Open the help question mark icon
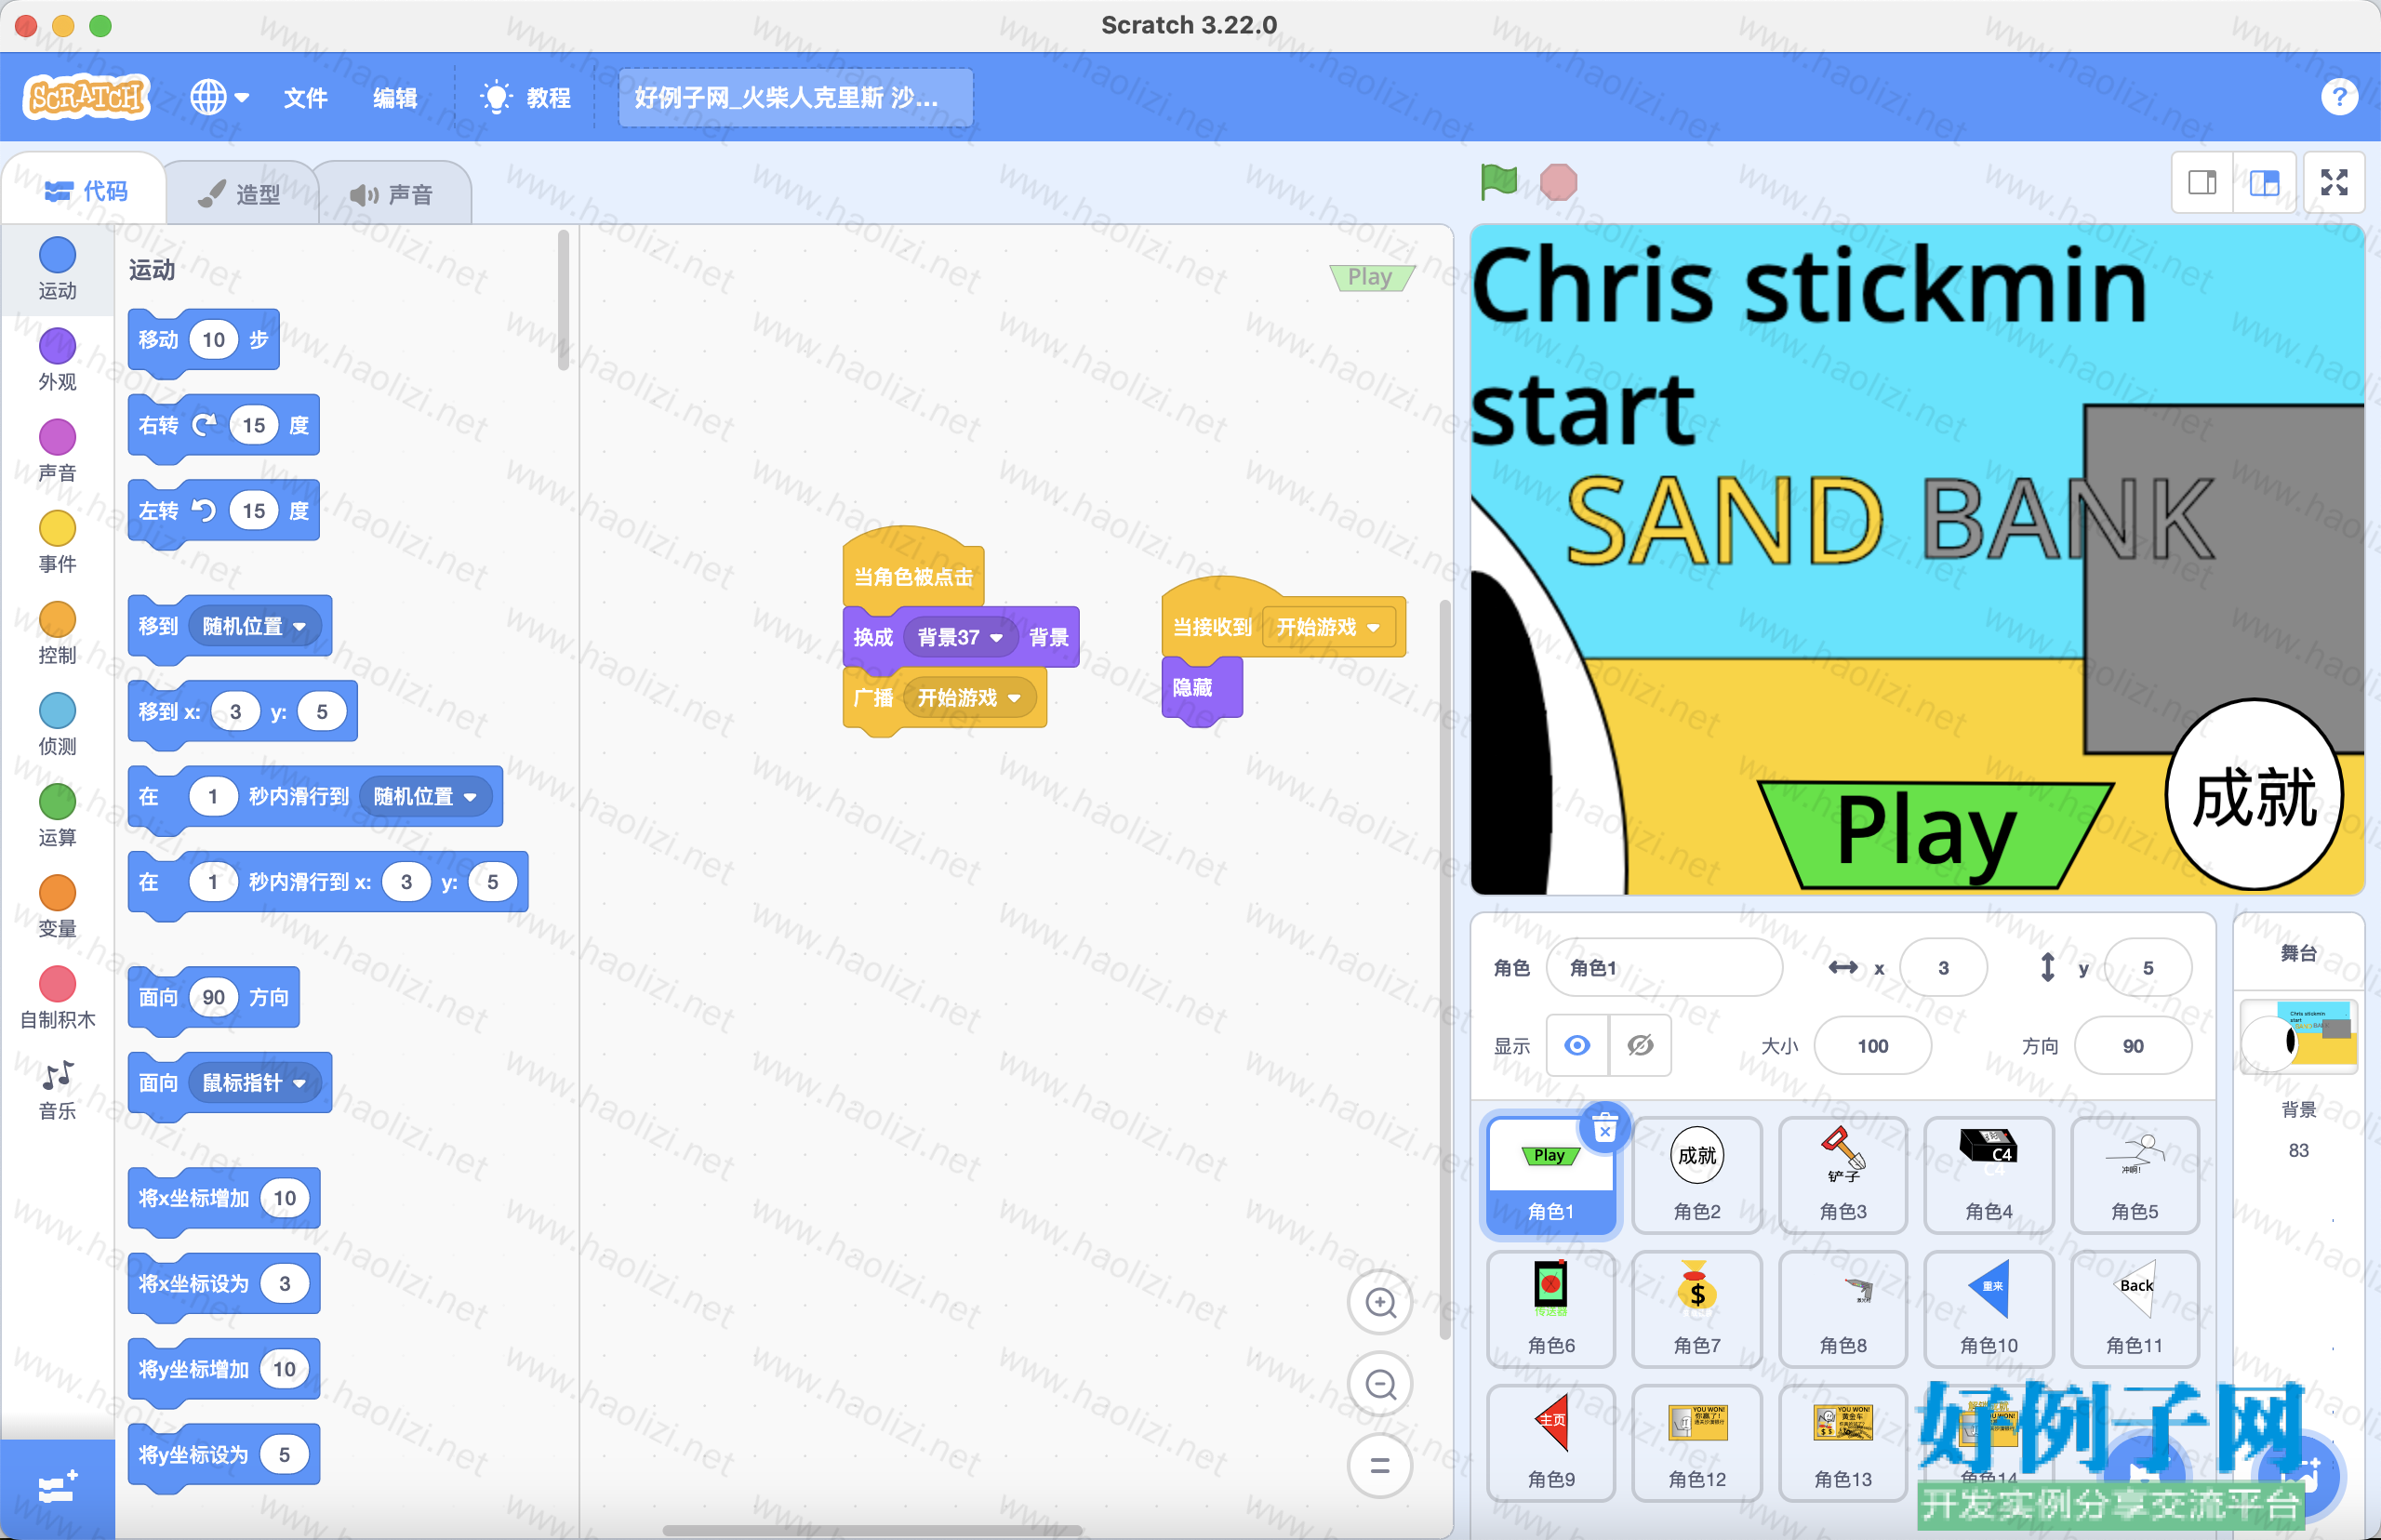The height and width of the screenshot is (1540, 2381). [2338, 97]
